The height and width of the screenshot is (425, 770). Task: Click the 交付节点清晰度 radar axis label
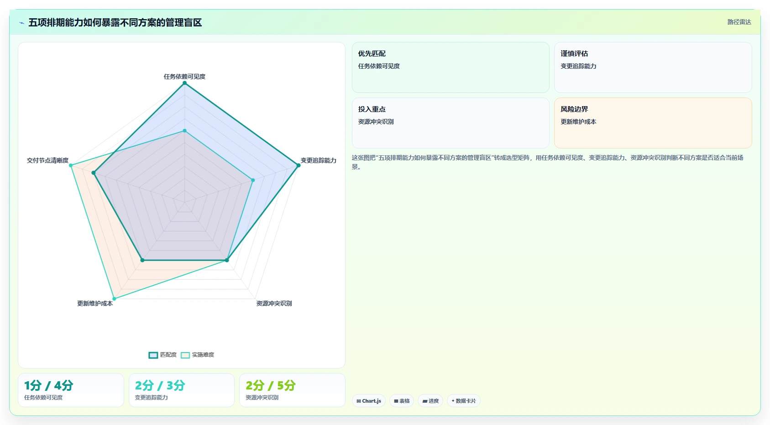click(x=47, y=160)
